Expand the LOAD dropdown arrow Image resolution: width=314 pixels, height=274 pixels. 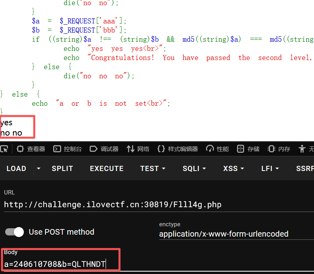(39, 169)
